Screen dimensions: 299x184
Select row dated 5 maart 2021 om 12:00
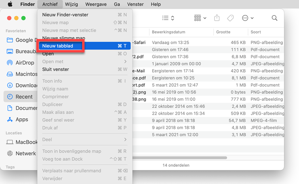point(208,135)
